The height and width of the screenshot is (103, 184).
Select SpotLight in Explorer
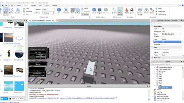pyautogui.click(x=165, y=88)
